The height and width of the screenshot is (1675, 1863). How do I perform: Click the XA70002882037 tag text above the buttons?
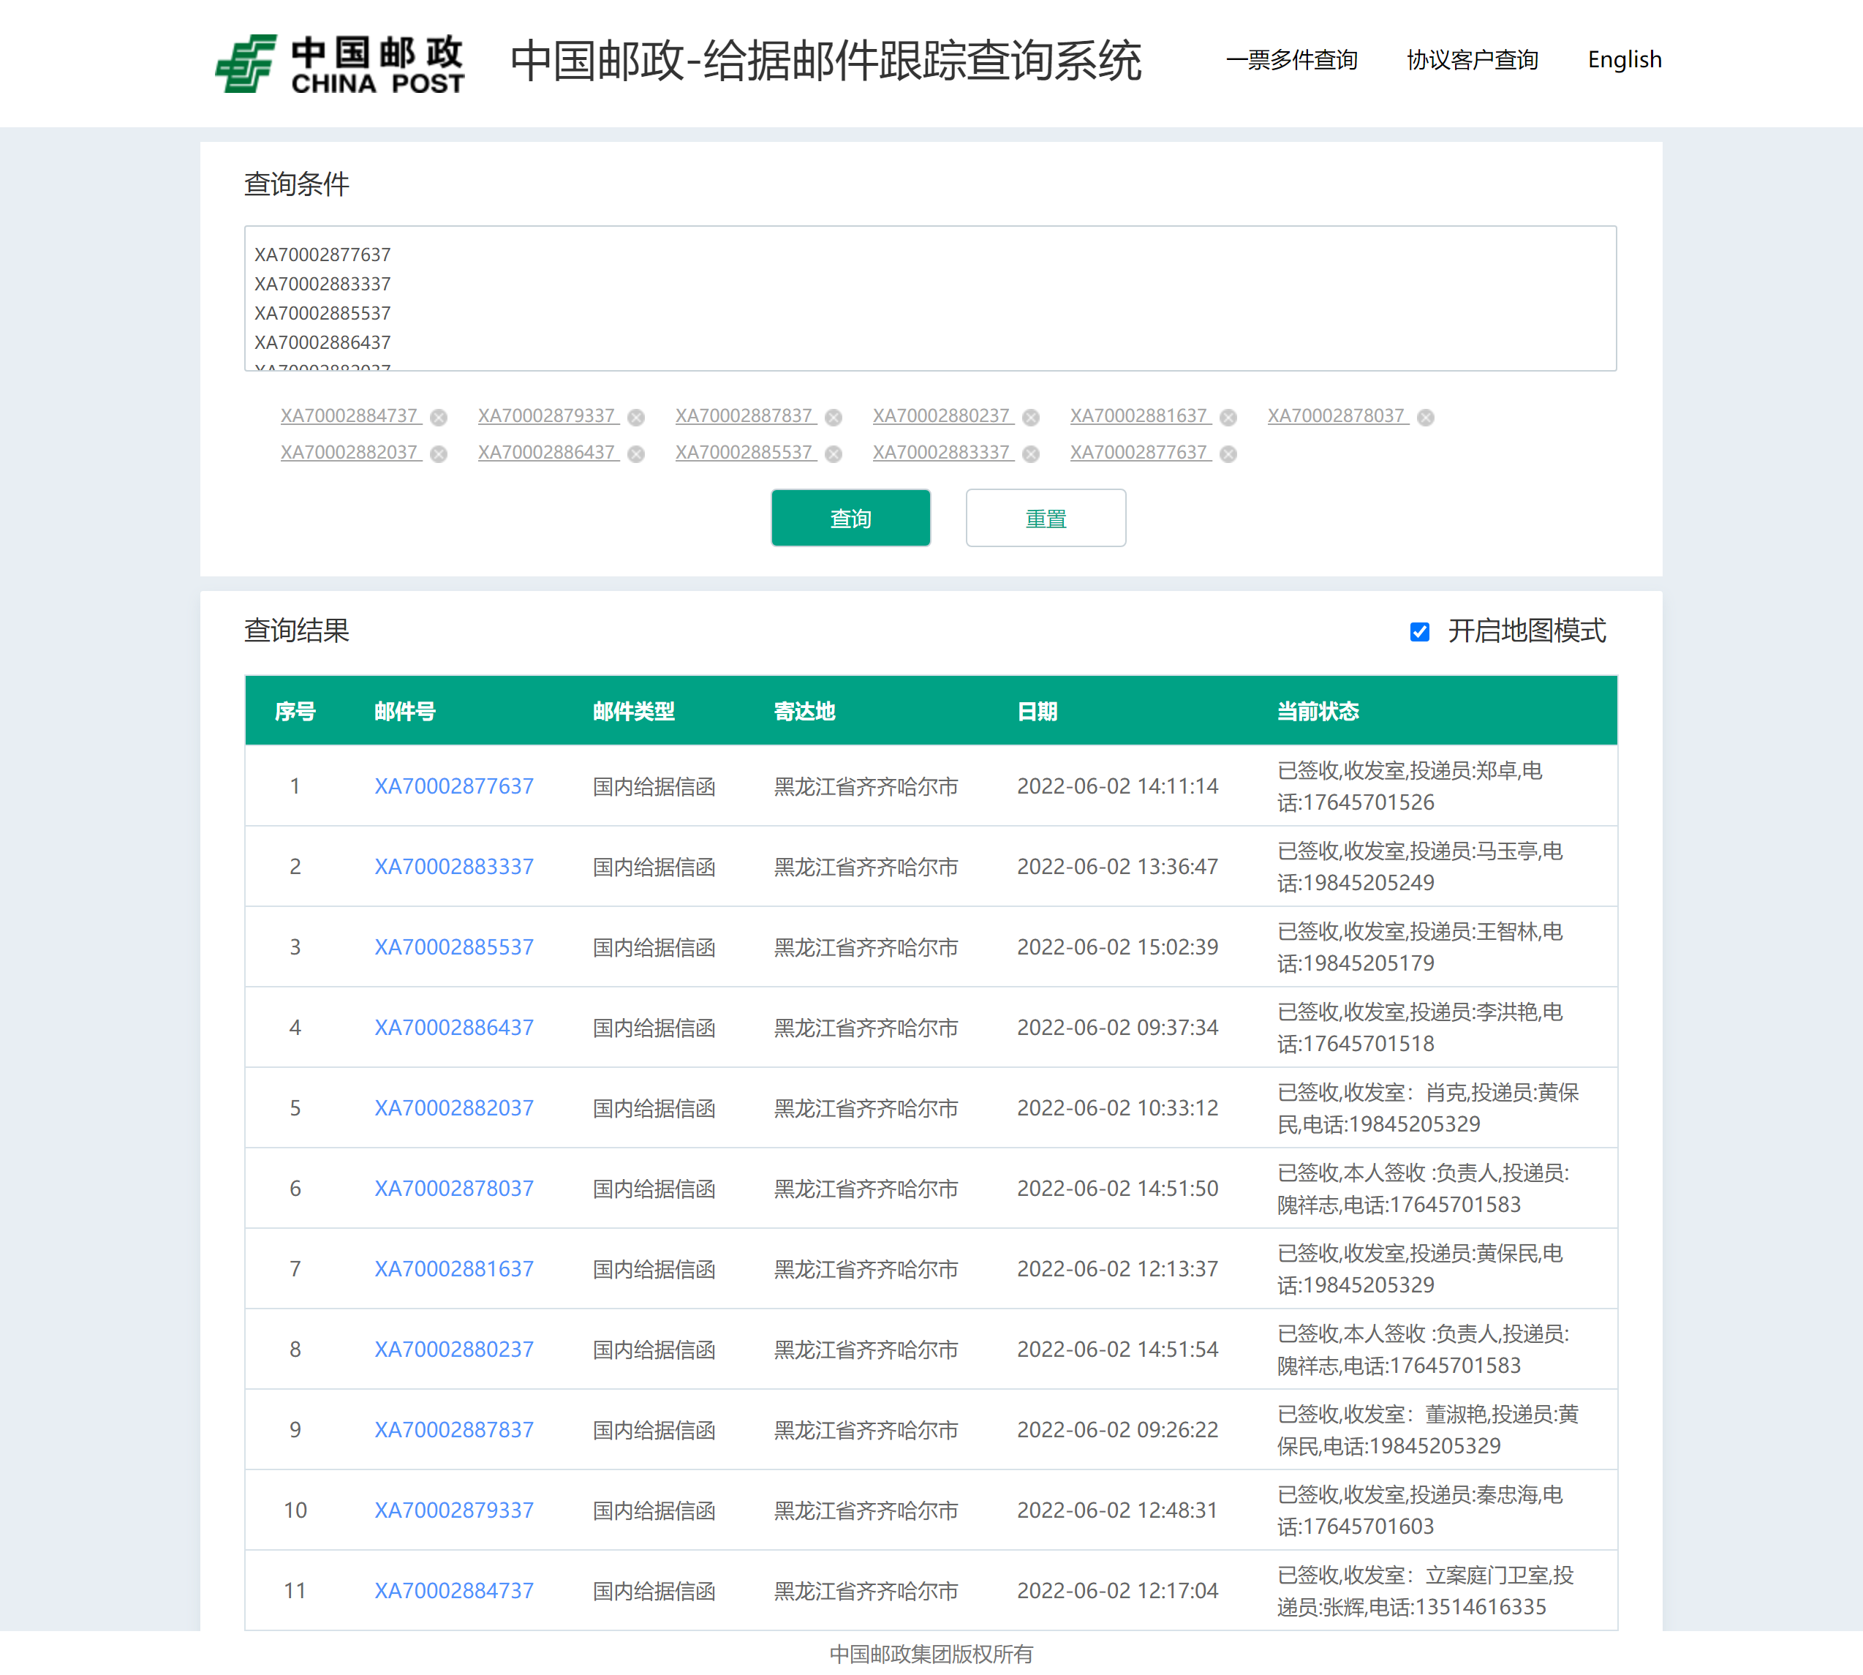(349, 453)
